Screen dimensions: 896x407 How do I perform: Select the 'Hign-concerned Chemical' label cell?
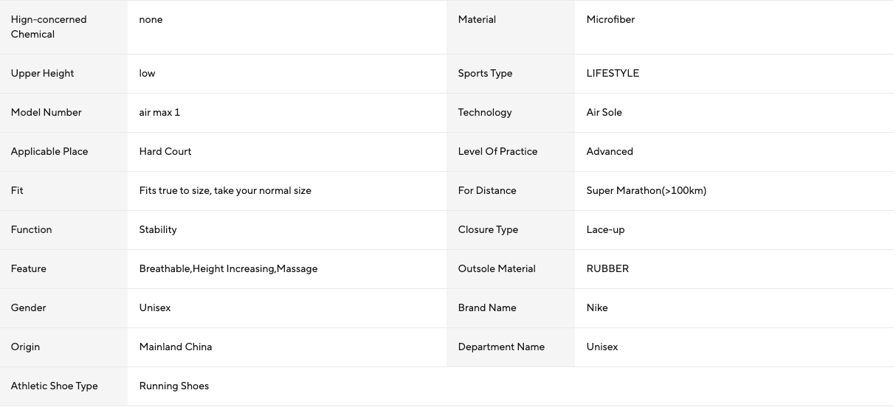63,27
